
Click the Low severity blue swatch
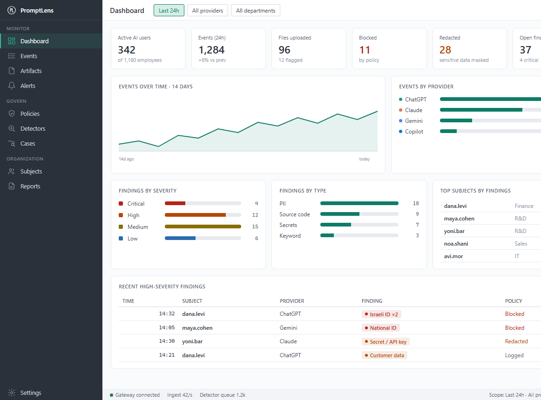(x=121, y=238)
